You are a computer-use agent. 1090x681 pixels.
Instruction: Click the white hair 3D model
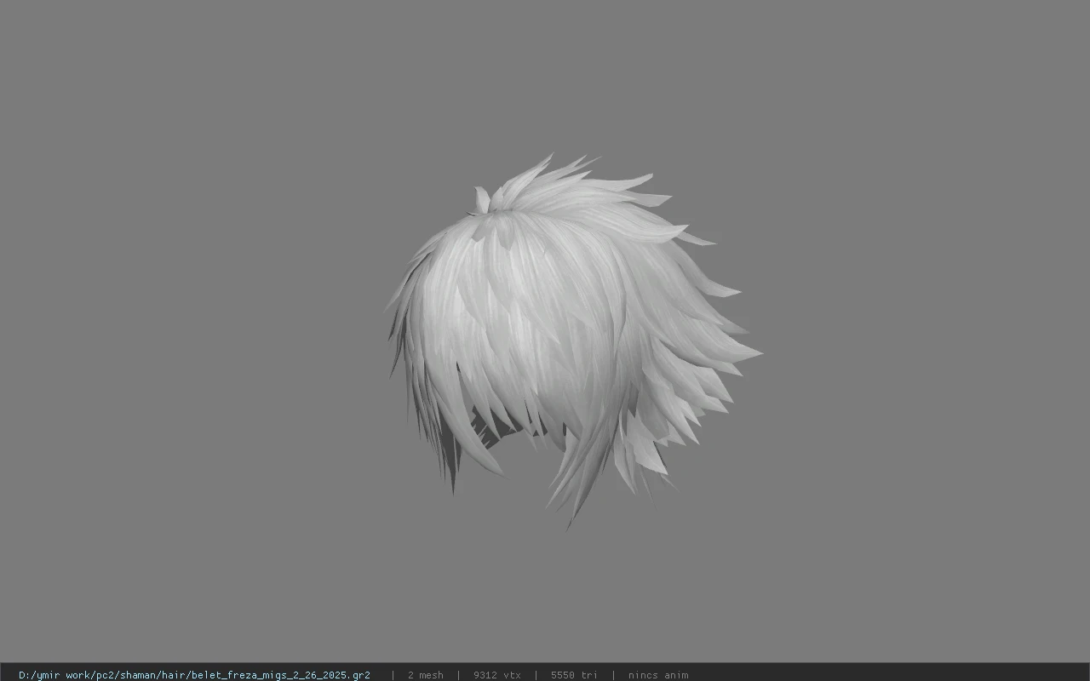tap(572, 340)
